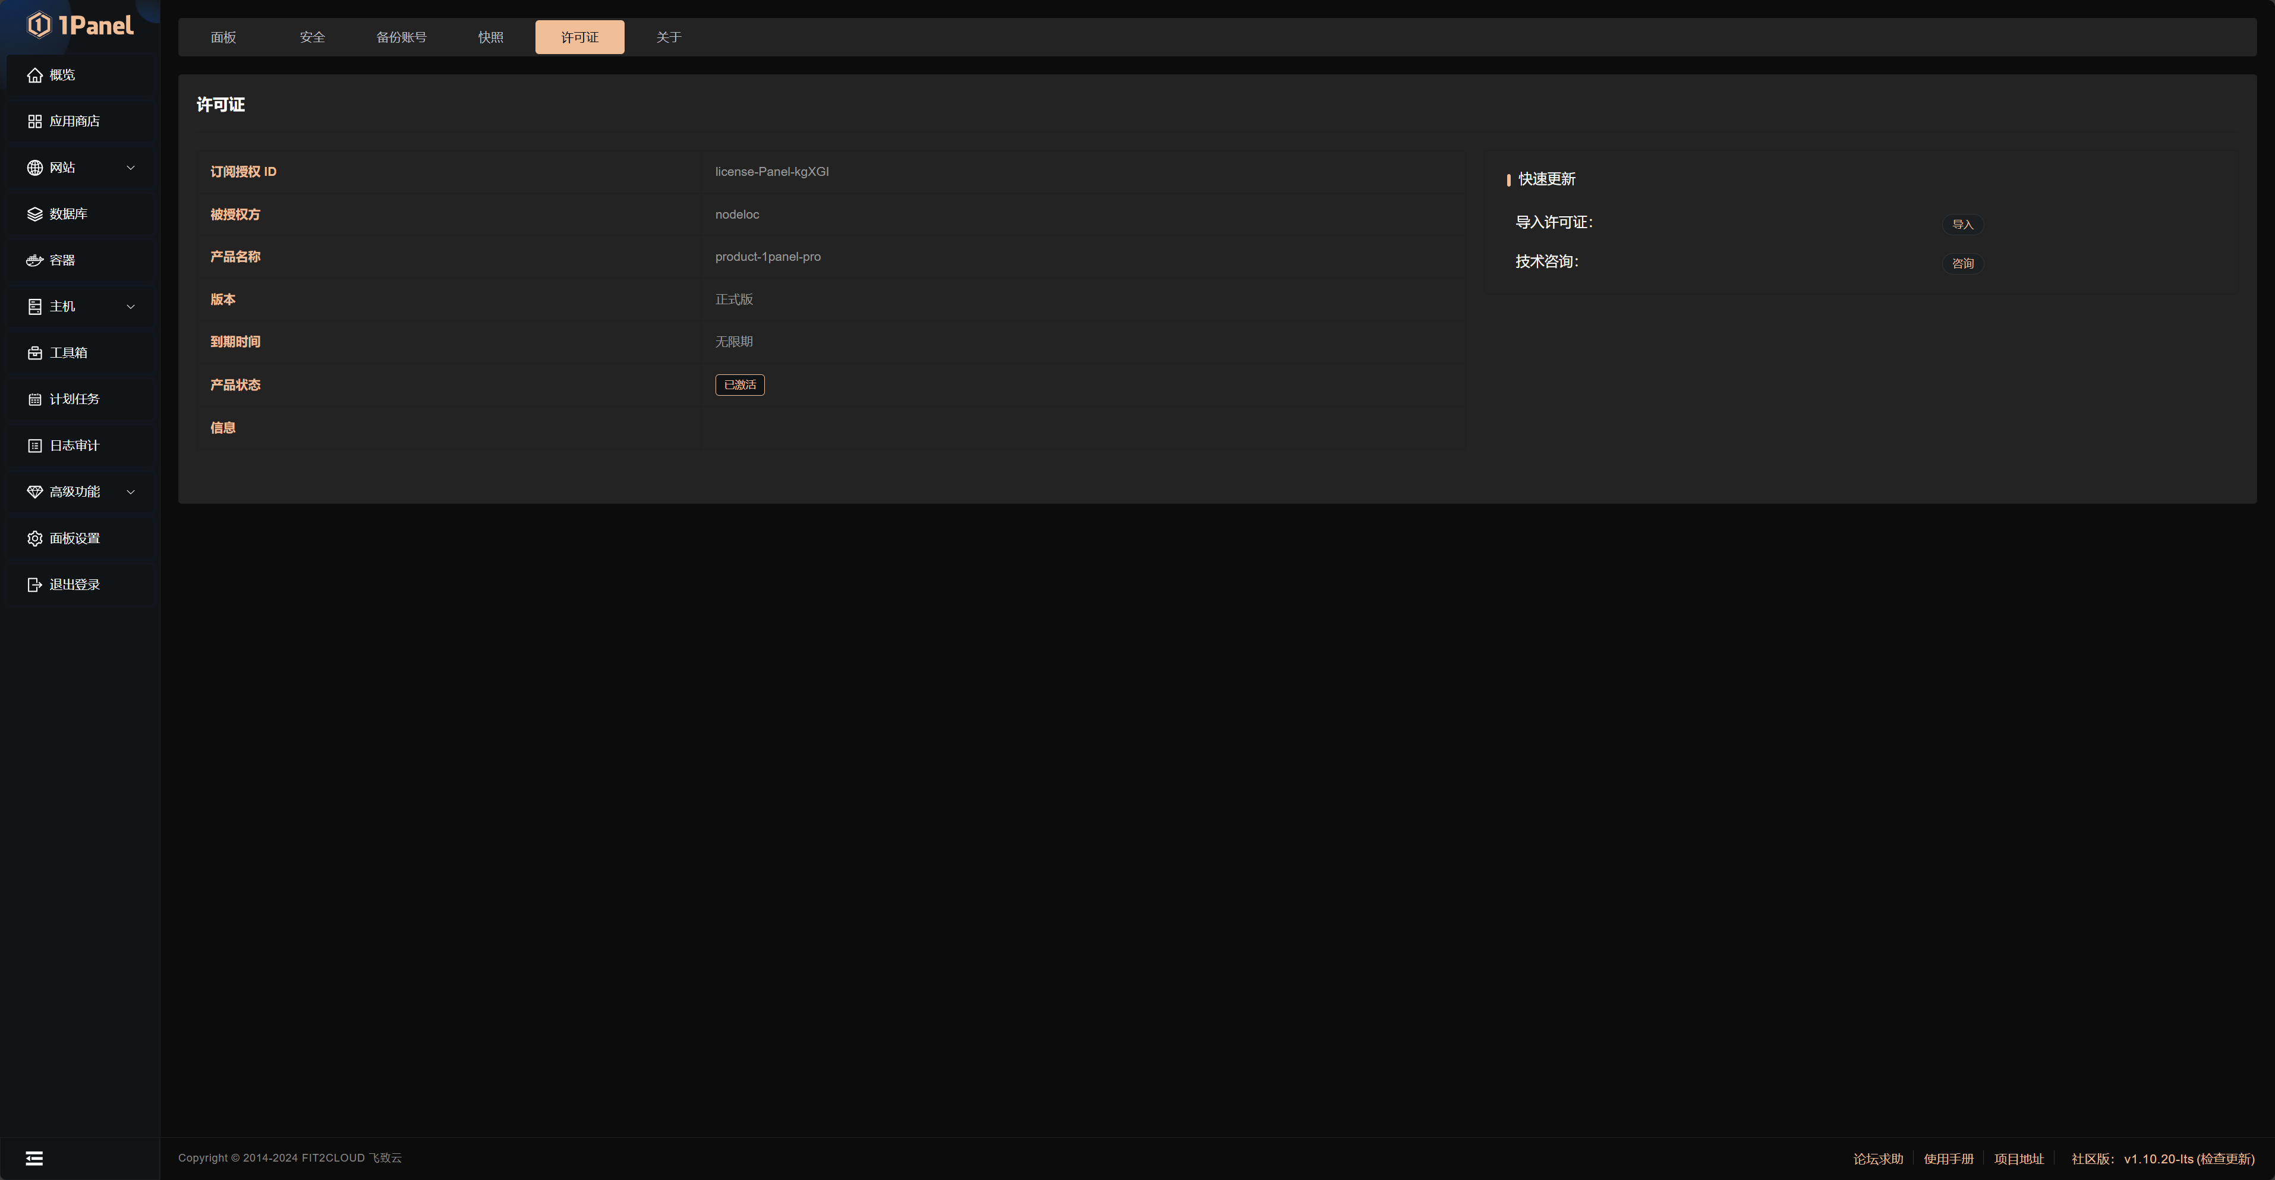Click the home icon beside 概览
Viewport: 2275px width, 1180px height.
[x=34, y=75]
